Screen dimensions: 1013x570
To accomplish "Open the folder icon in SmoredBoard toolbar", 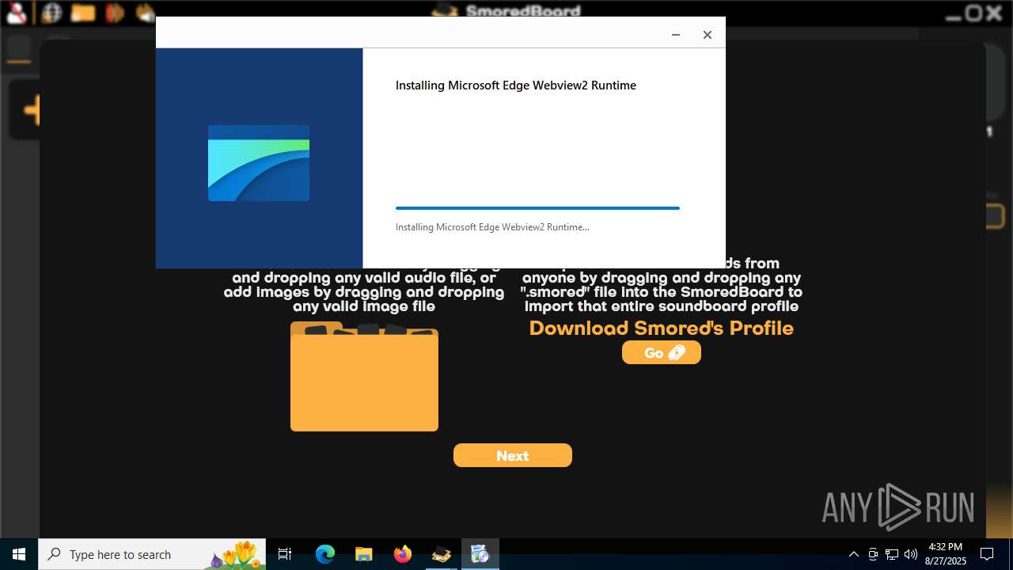I will pos(83,13).
